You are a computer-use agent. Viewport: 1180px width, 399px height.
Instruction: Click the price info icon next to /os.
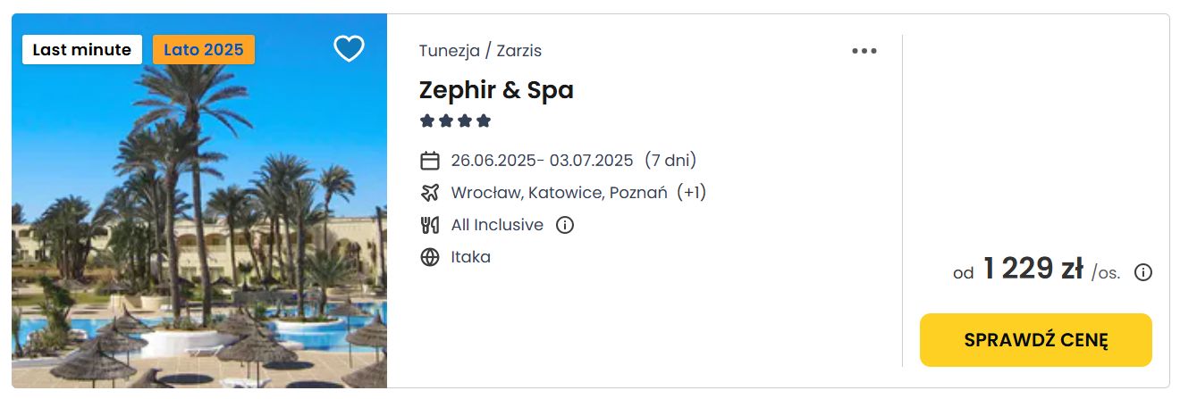[1142, 273]
